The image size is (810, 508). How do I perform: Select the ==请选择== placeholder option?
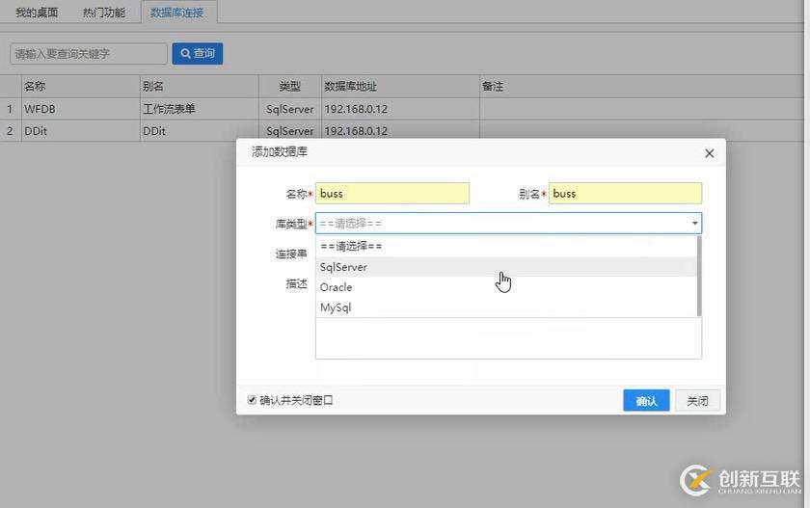pyautogui.click(x=506, y=246)
